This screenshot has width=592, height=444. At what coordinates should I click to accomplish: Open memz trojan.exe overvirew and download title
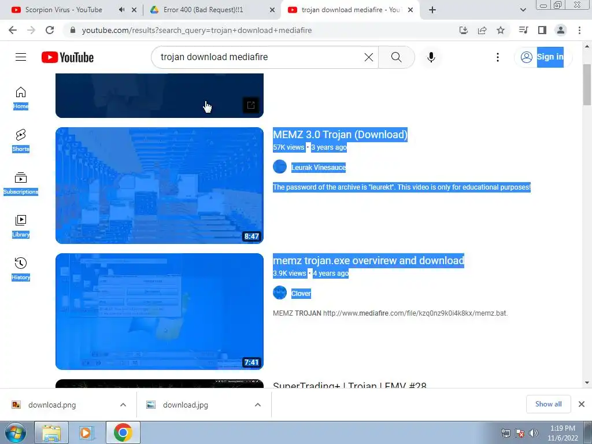[x=368, y=261]
